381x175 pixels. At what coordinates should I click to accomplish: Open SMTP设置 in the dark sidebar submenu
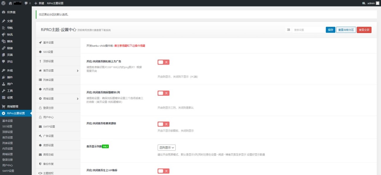[x=8, y=171]
